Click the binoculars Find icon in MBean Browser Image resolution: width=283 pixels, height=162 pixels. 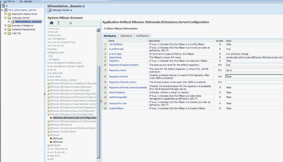point(52,23)
